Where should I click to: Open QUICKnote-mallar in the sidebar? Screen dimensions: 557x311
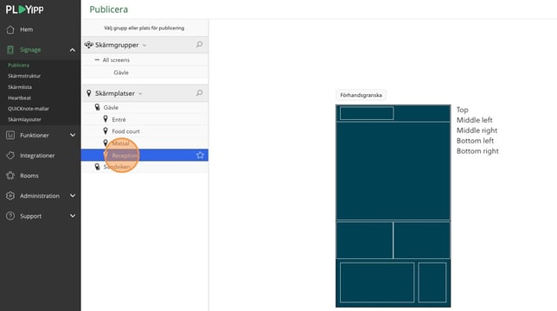point(29,109)
